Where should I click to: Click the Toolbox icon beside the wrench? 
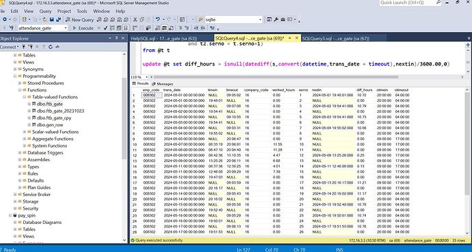pos(283,20)
